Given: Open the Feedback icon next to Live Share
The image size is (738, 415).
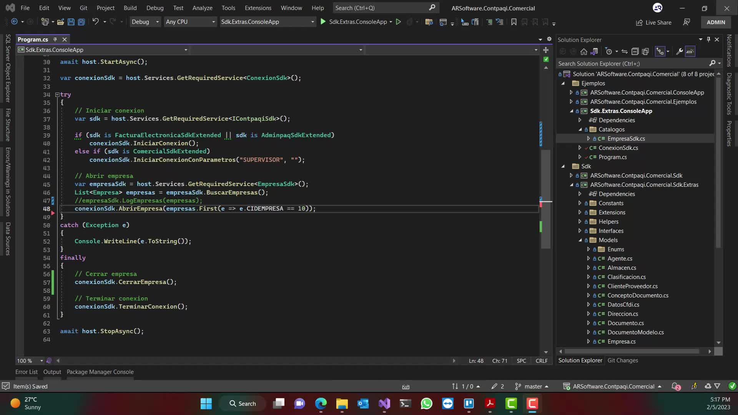Looking at the screenshot, I should click(x=686, y=22).
